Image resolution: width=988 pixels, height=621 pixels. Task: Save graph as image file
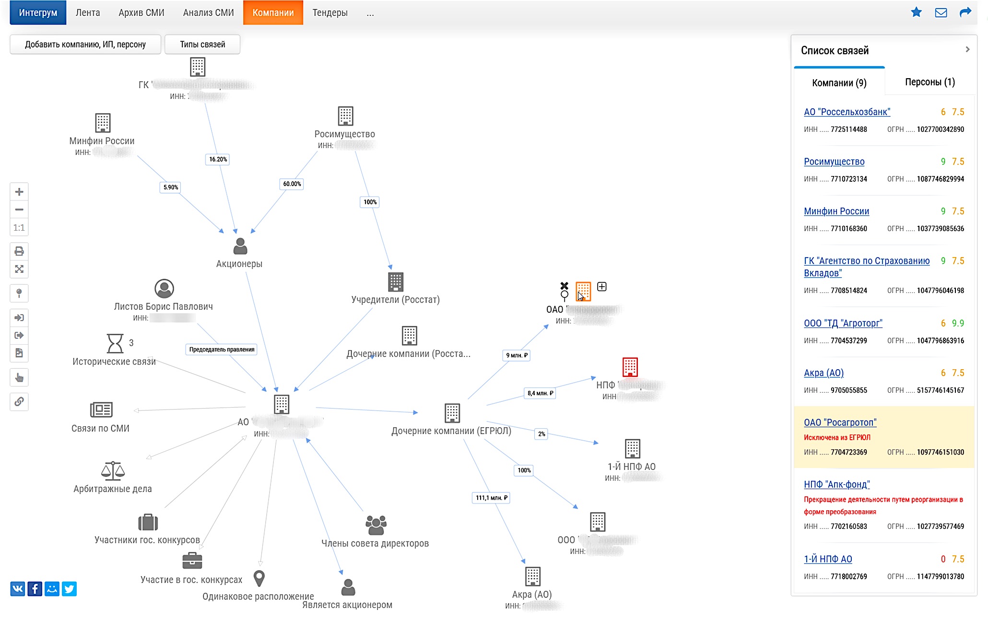point(19,353)
